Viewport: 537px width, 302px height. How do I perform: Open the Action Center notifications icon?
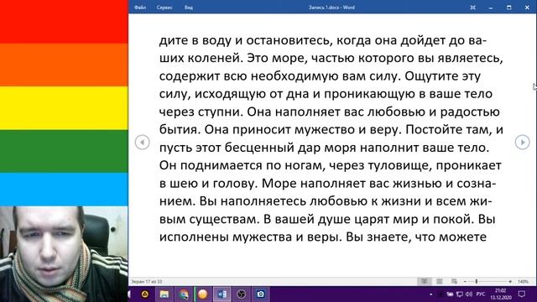522,294
